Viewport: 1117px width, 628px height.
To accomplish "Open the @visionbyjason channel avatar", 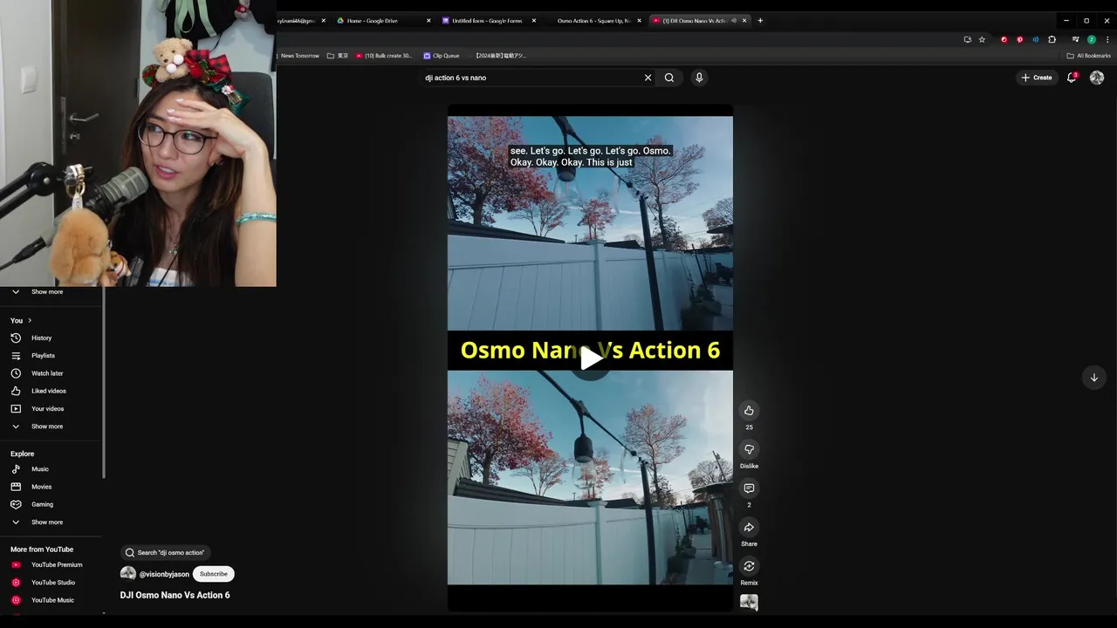I will 128,574.
